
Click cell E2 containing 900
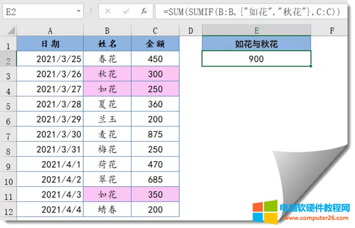[x=256, y=59]
